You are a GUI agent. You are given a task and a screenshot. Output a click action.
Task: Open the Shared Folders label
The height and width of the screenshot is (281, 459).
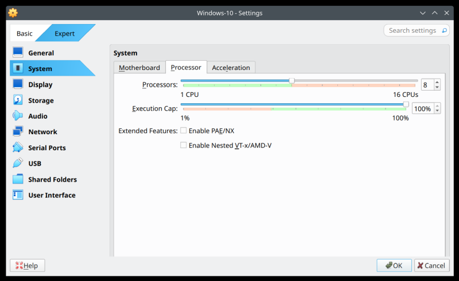pos(52,179)
